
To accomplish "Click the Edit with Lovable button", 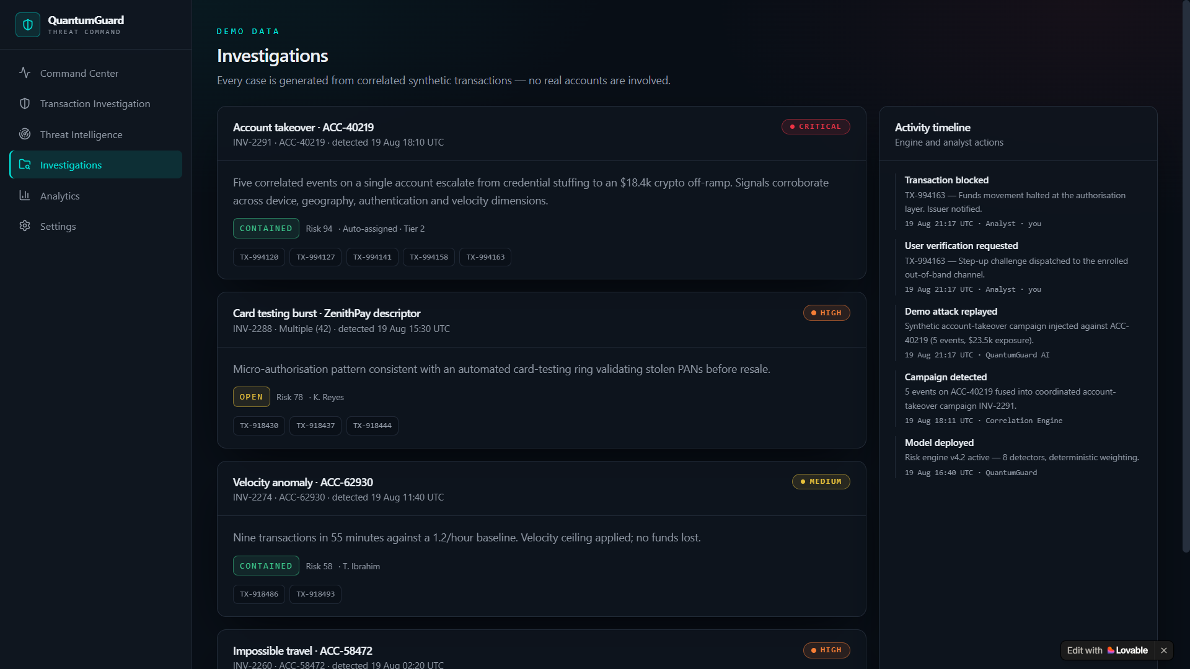I will pos(1108,650).
